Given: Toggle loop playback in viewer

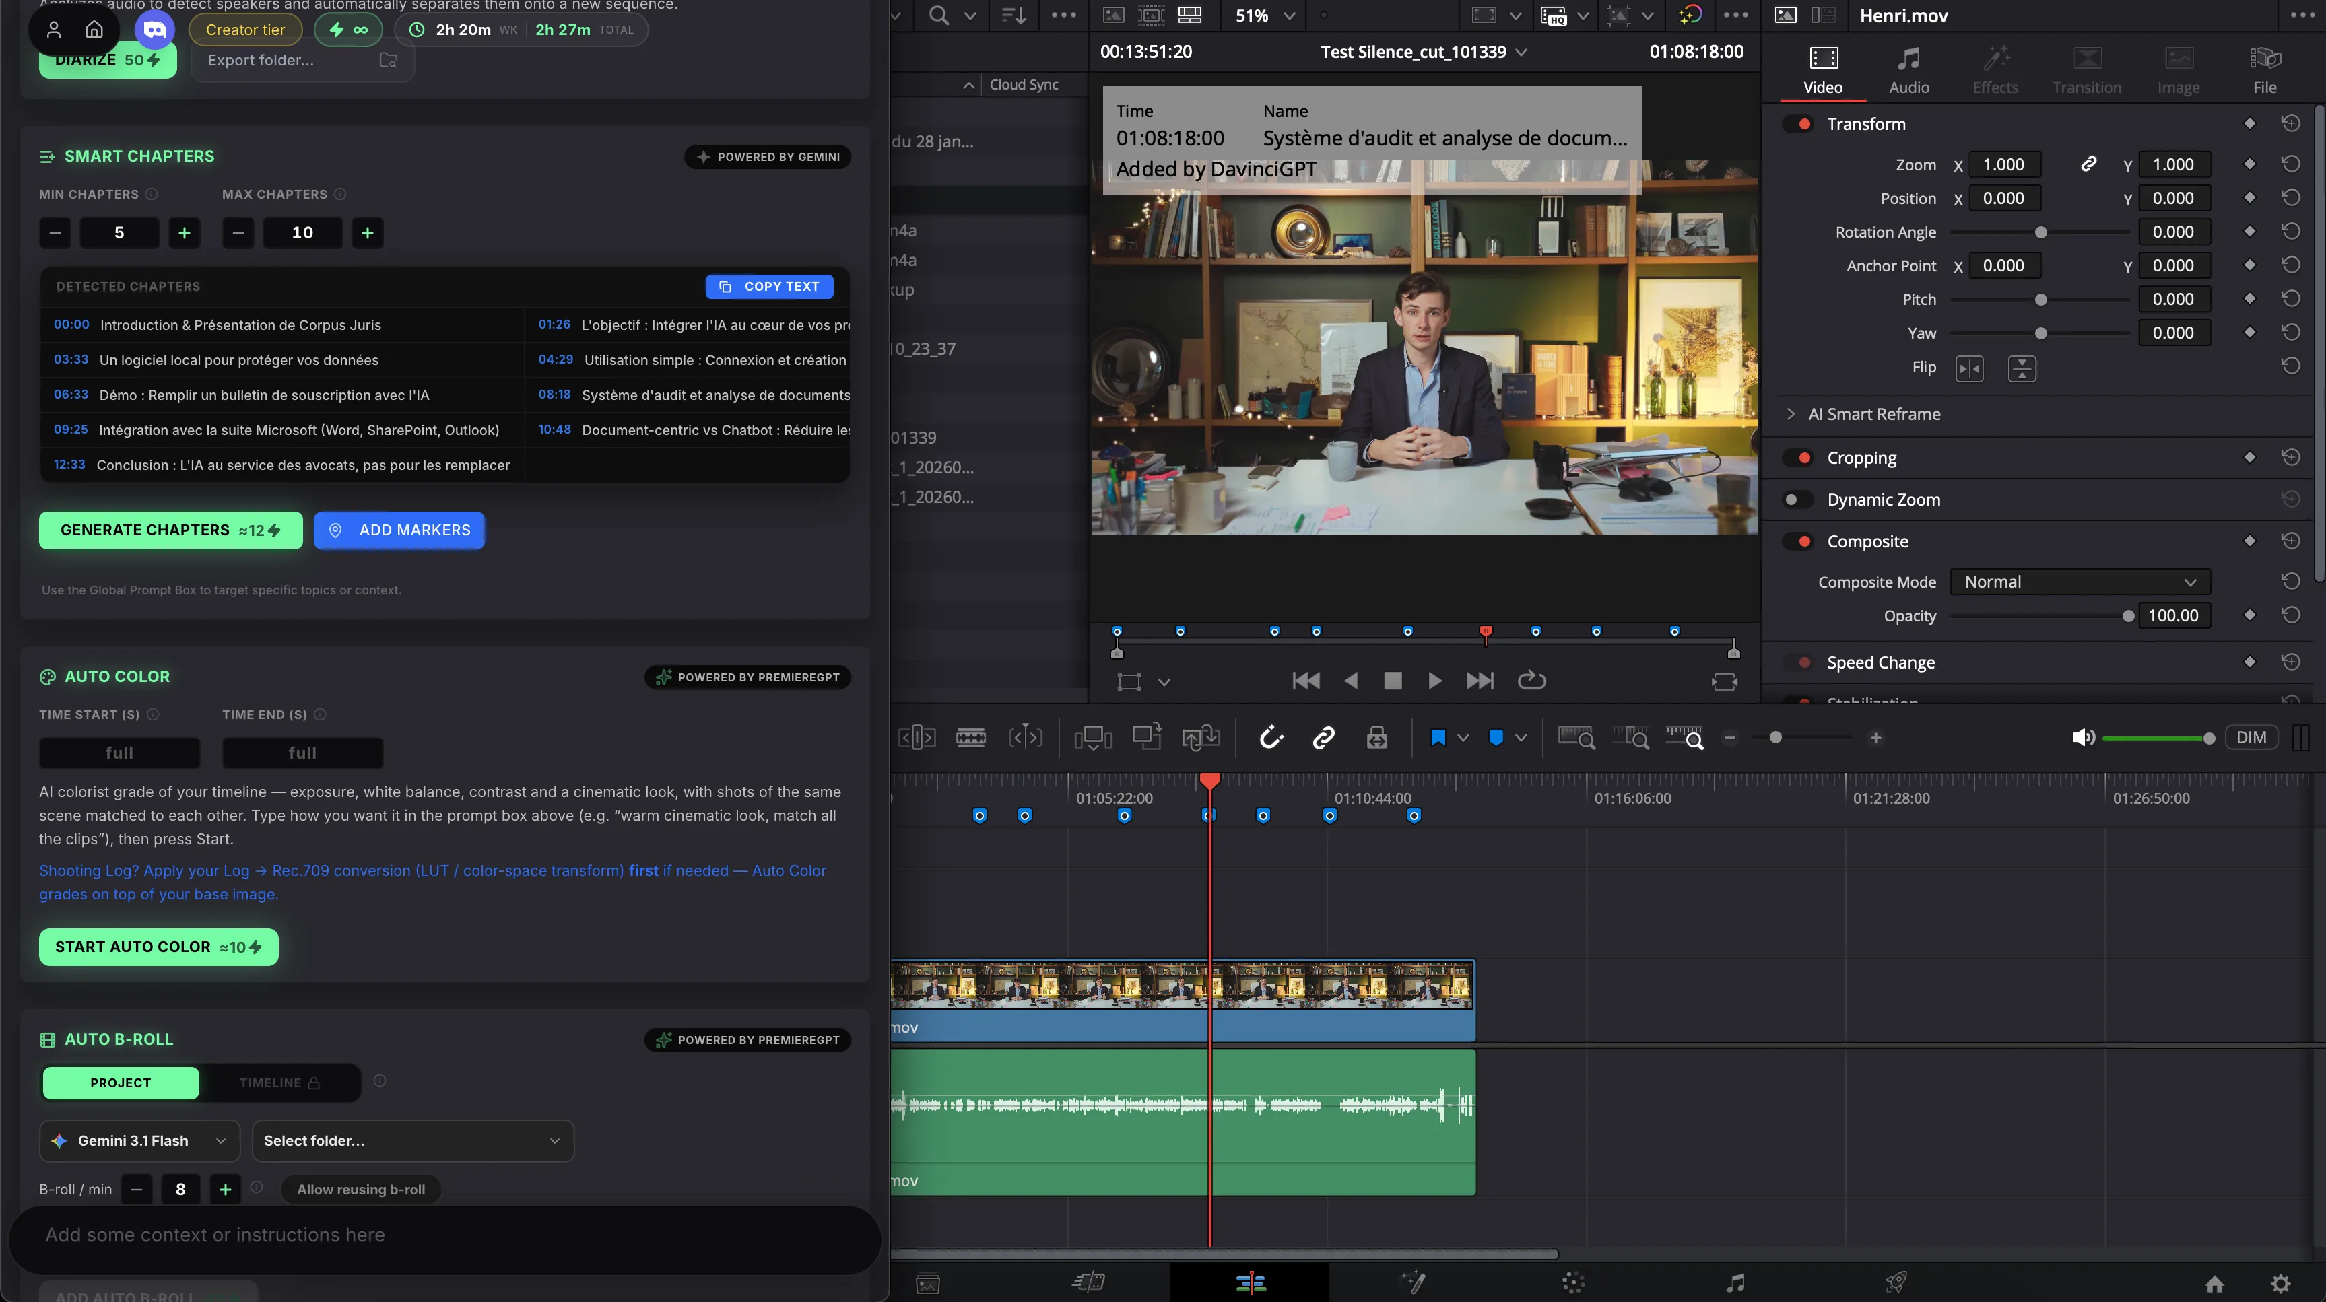Looking at the screenshot, I should pyautogui.click(x=1531, y=680).
